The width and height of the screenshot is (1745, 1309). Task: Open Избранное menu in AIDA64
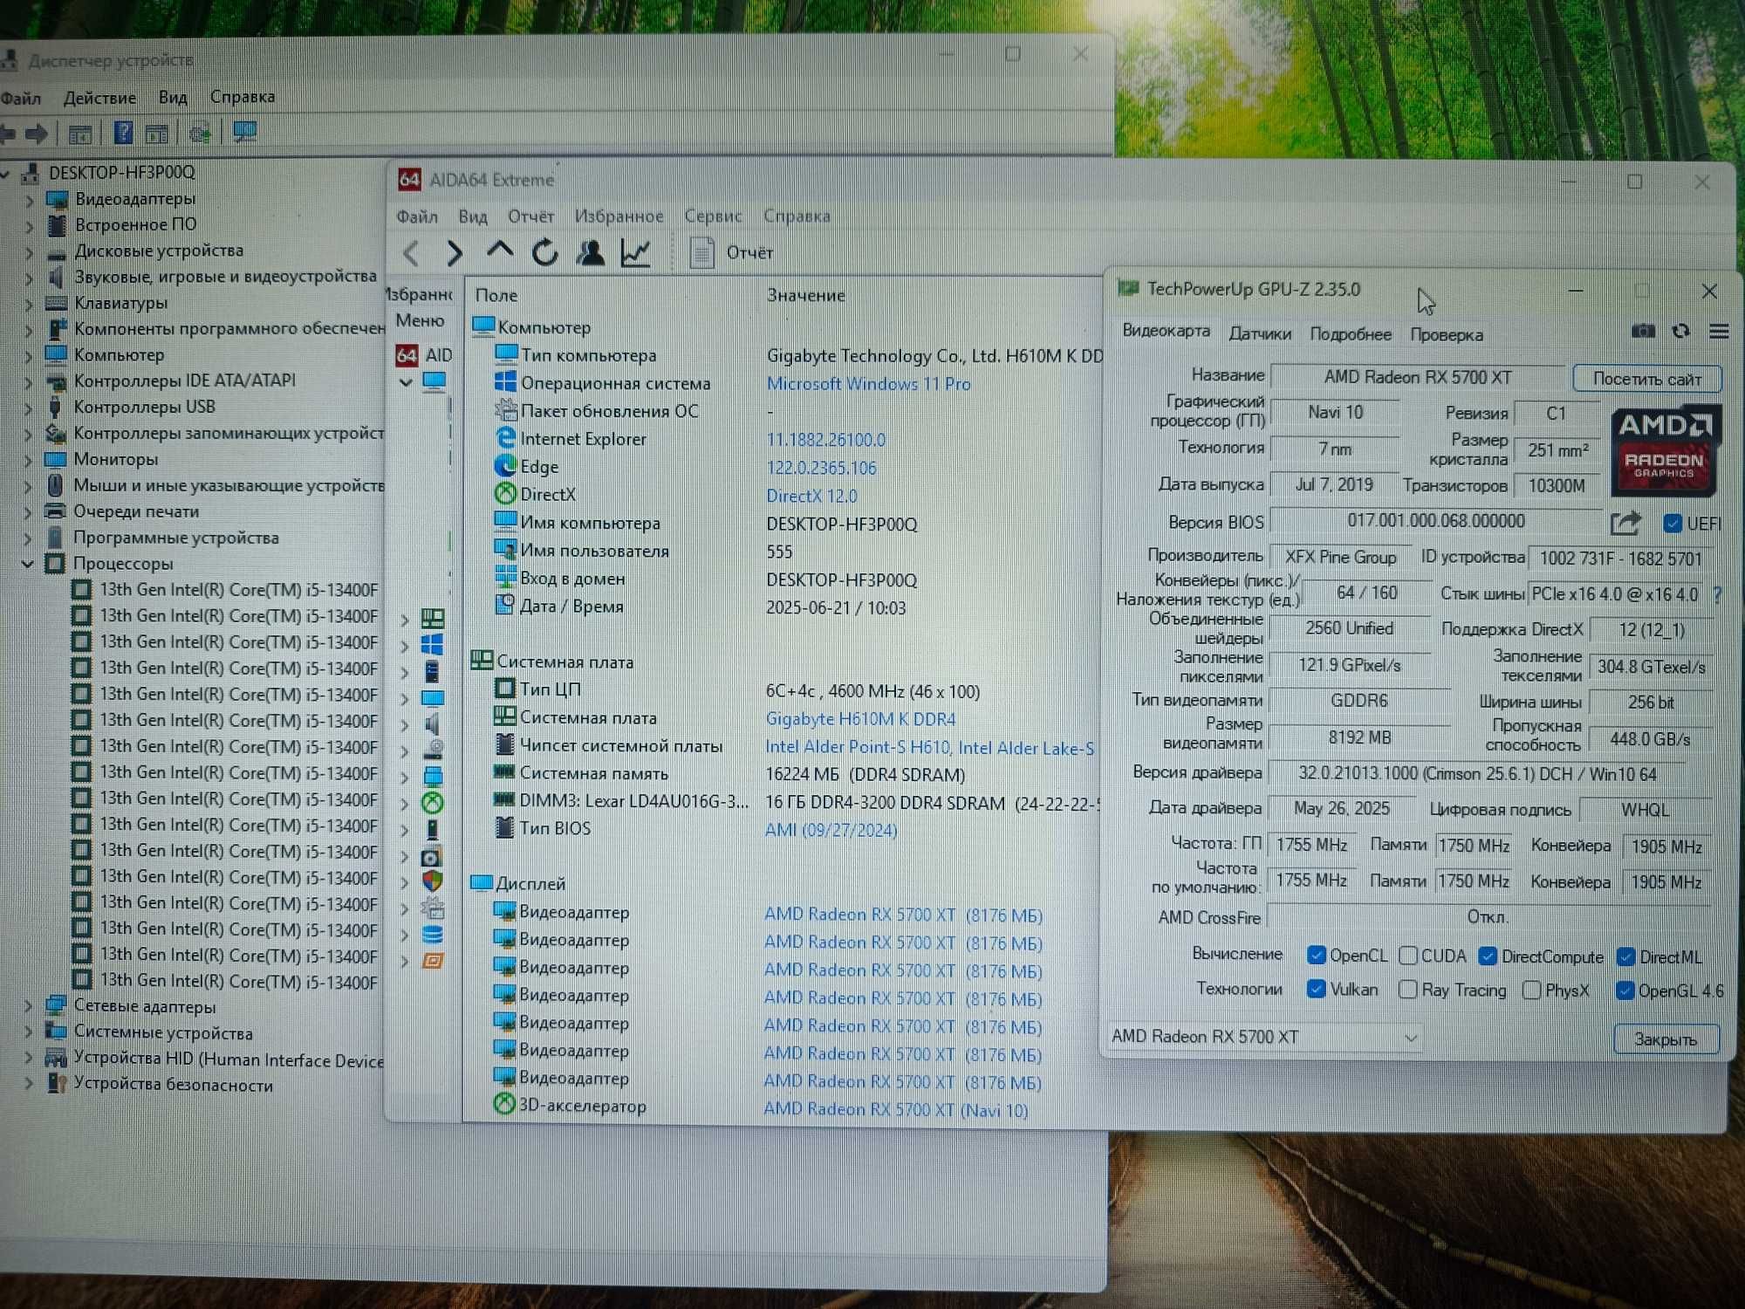618,216
